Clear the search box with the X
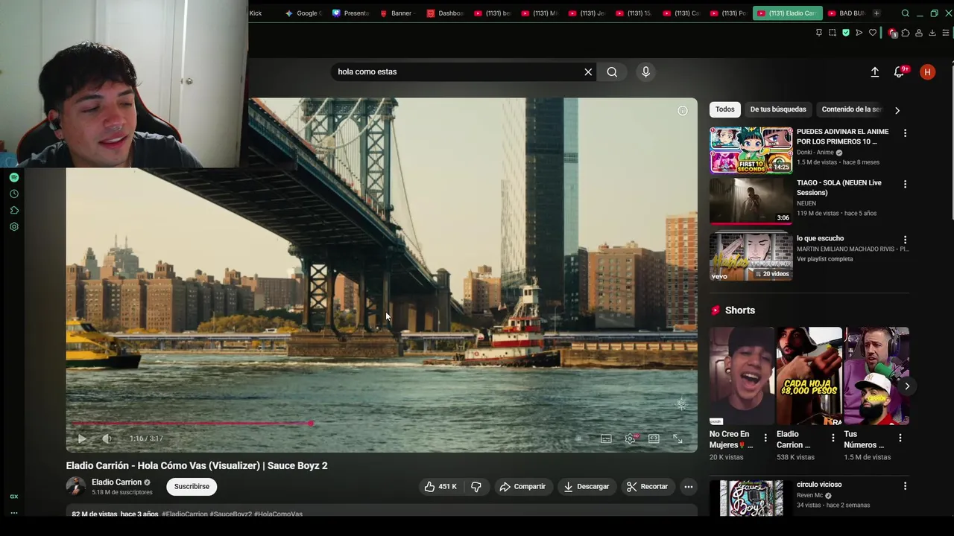This screenshot has height=536, width=954. coord(588,71)
